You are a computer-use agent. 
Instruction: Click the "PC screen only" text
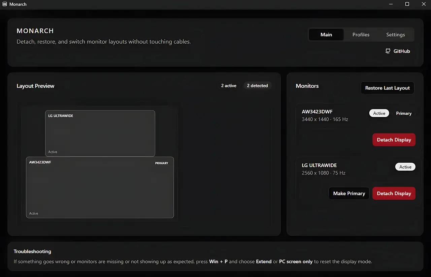296,262
